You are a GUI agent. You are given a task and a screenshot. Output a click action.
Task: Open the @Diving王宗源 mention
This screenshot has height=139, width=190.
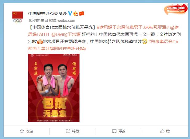coord(66,34)
